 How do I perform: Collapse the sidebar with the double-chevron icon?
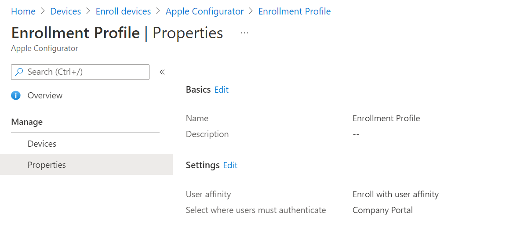(162, 72)
